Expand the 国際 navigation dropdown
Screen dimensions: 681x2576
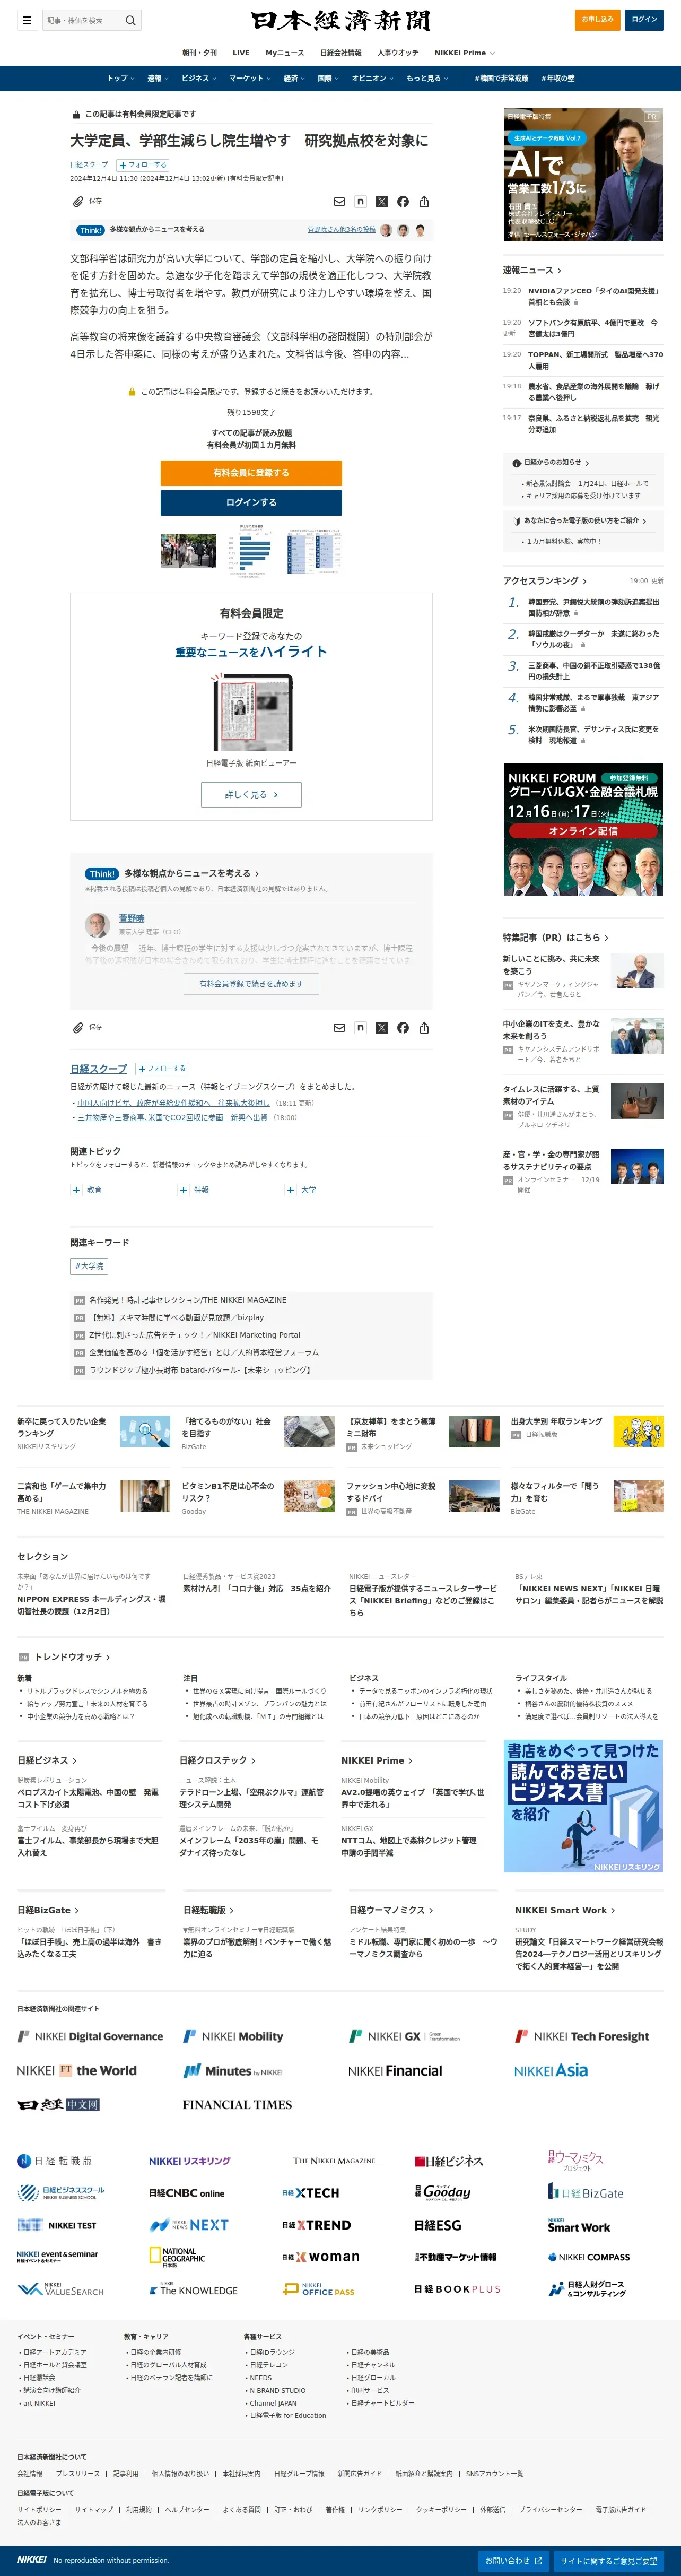pos(328,78)
